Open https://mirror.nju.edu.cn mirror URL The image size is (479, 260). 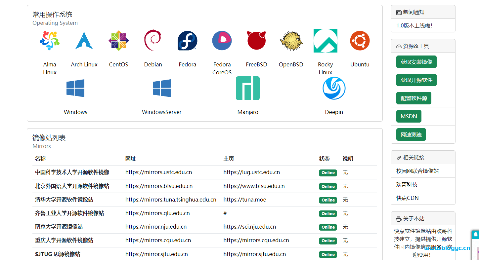click(156, 227)
